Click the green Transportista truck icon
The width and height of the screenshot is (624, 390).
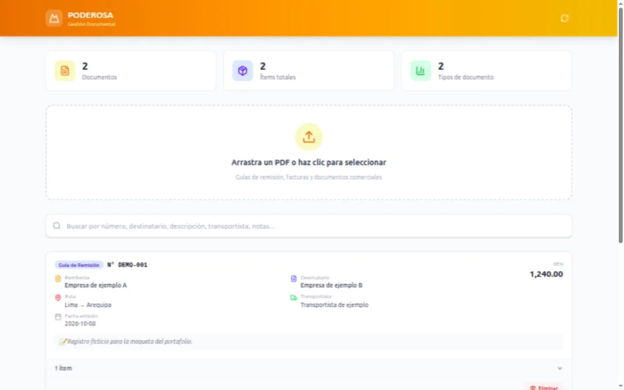[293, 298]
